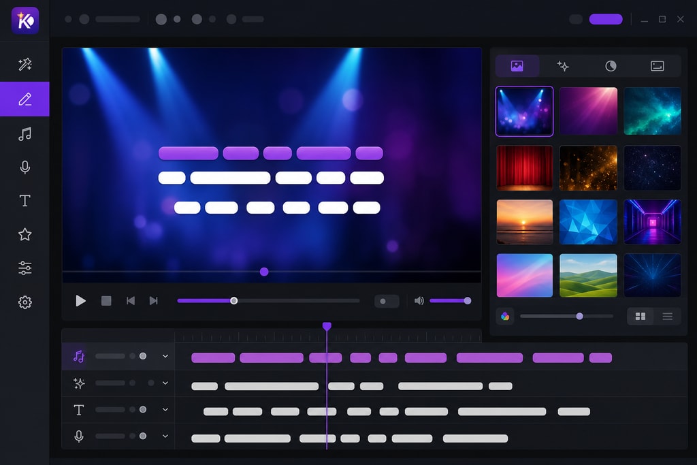Select the red curtain stage thumbnail
697x465 pixels.
[x=525, y=168]
